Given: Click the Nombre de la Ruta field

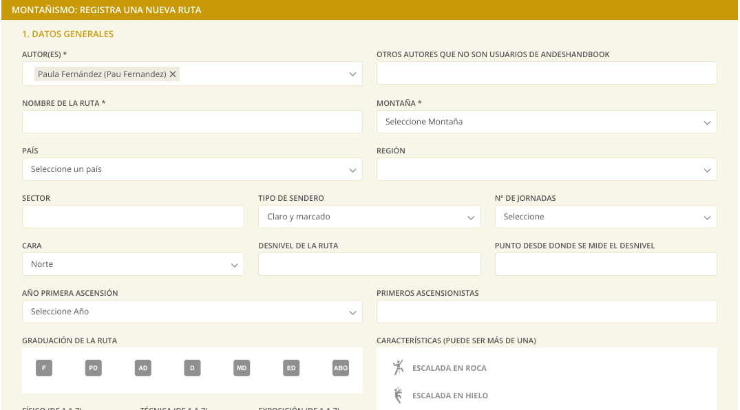Looking at the screenshot, I should coord(192,122).
